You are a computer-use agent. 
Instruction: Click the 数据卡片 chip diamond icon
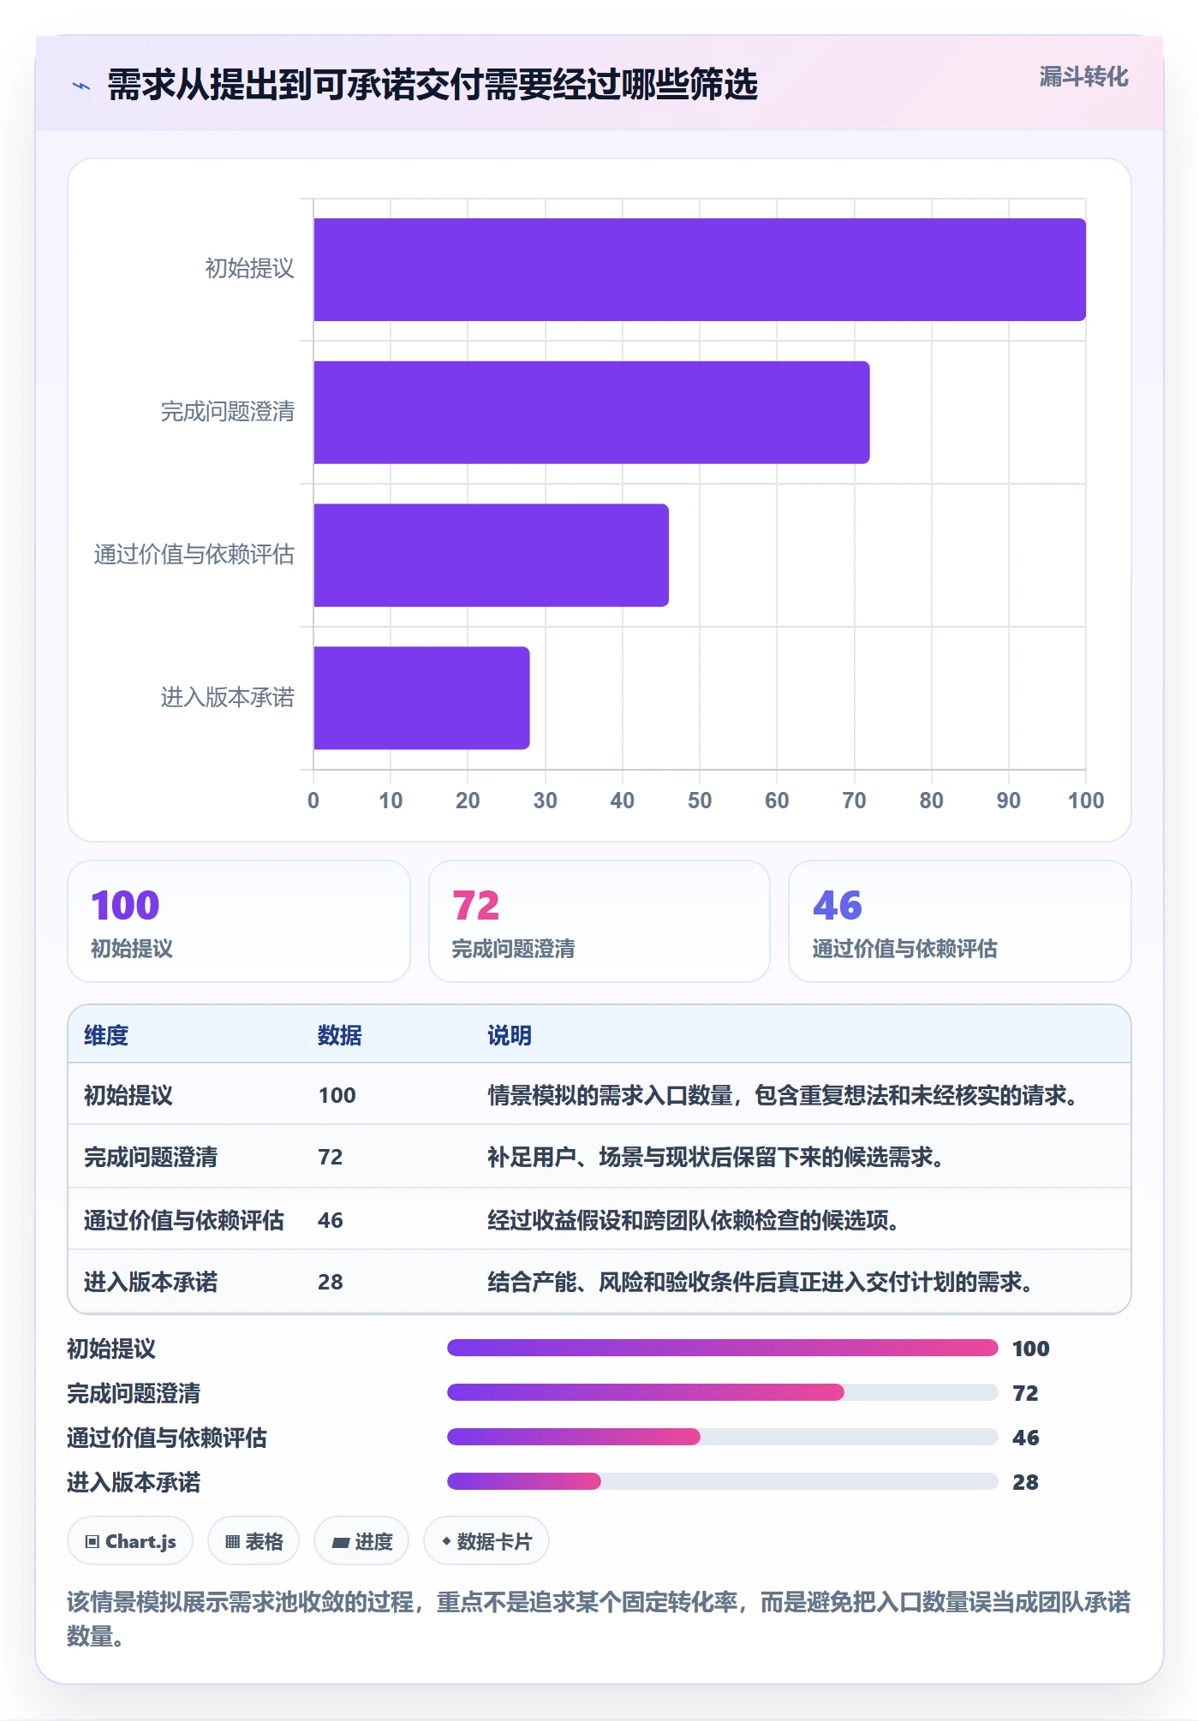pos(446,1541)
